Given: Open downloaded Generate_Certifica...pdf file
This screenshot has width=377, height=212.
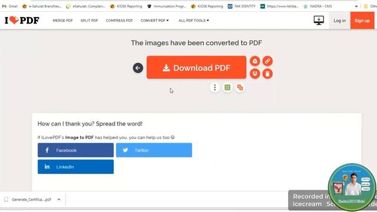Looking at the screenshot, I should [x=28, y=200].
